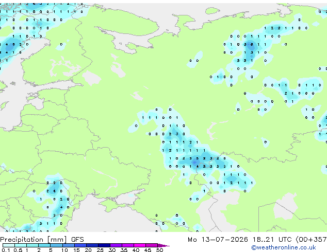The image size is (327, 252).
Task: Click the '25' legend scale label
Action: pos(100,250)
